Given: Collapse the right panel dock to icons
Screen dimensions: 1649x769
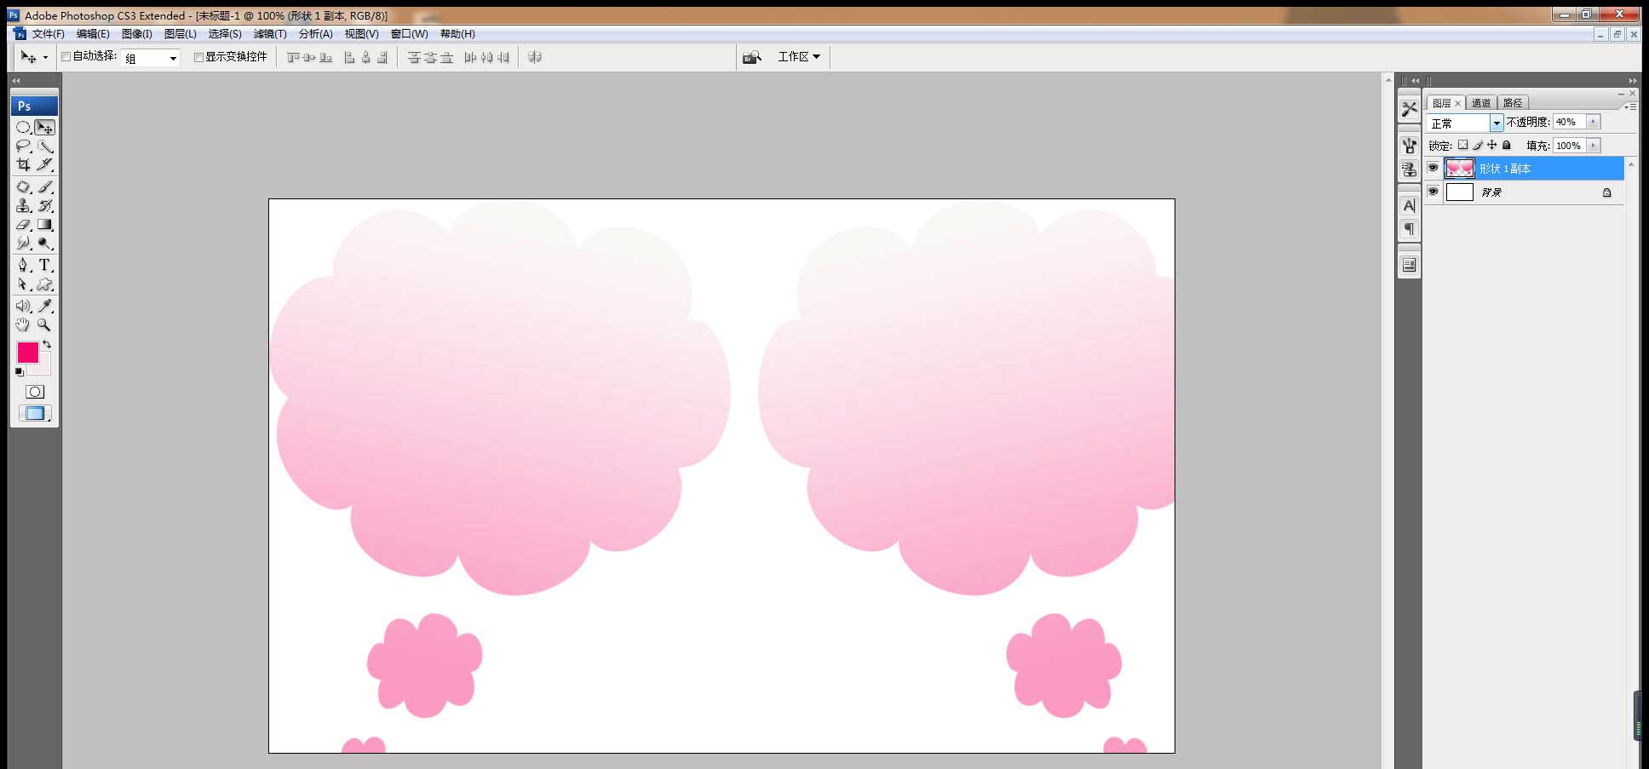Looking at the screenshot, I should [x=1632, y=81].
